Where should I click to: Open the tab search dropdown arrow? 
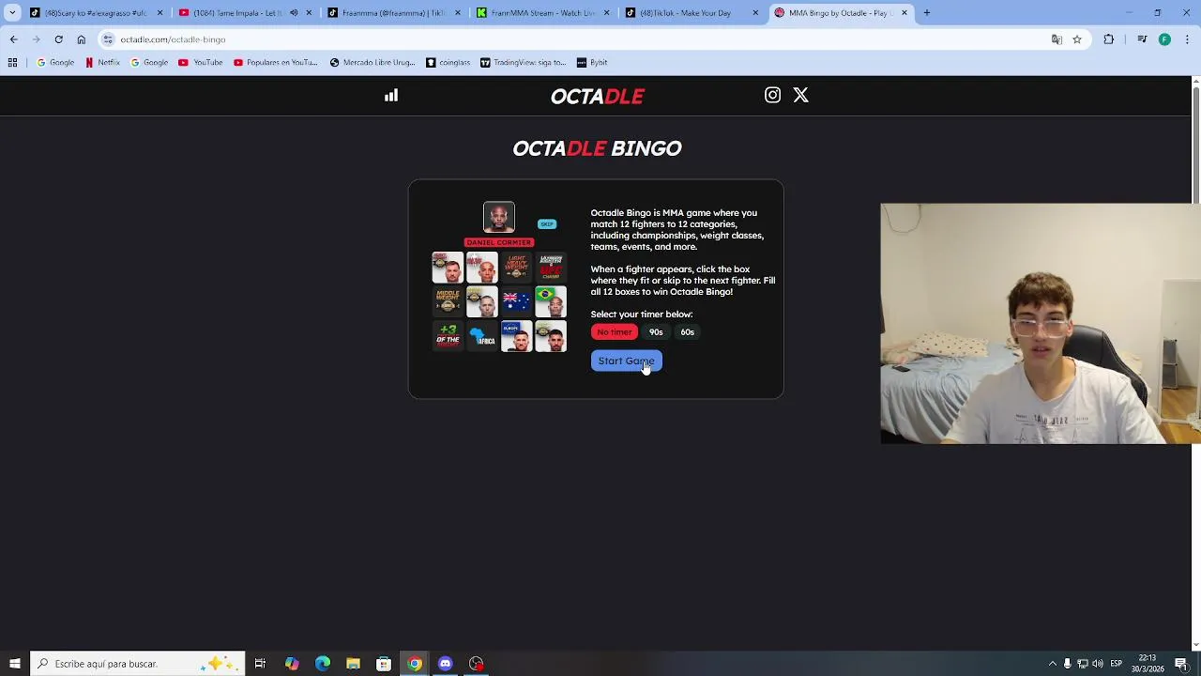point(12,13)
